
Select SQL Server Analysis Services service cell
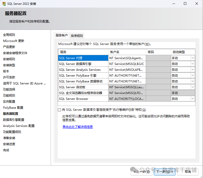[x=83, y=70]
